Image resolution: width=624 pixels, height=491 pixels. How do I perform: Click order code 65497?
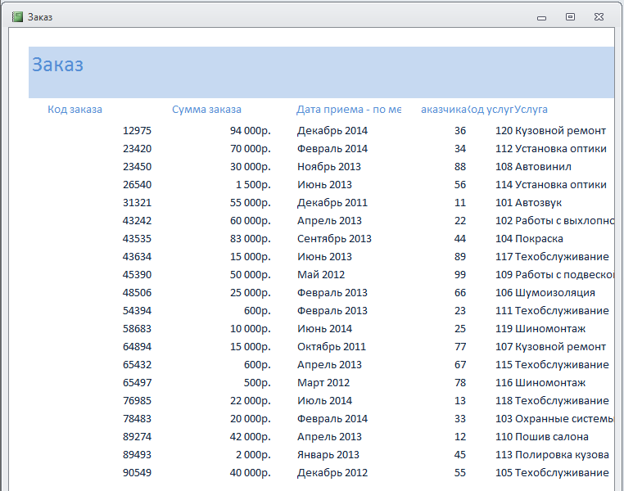coord(137,383)
